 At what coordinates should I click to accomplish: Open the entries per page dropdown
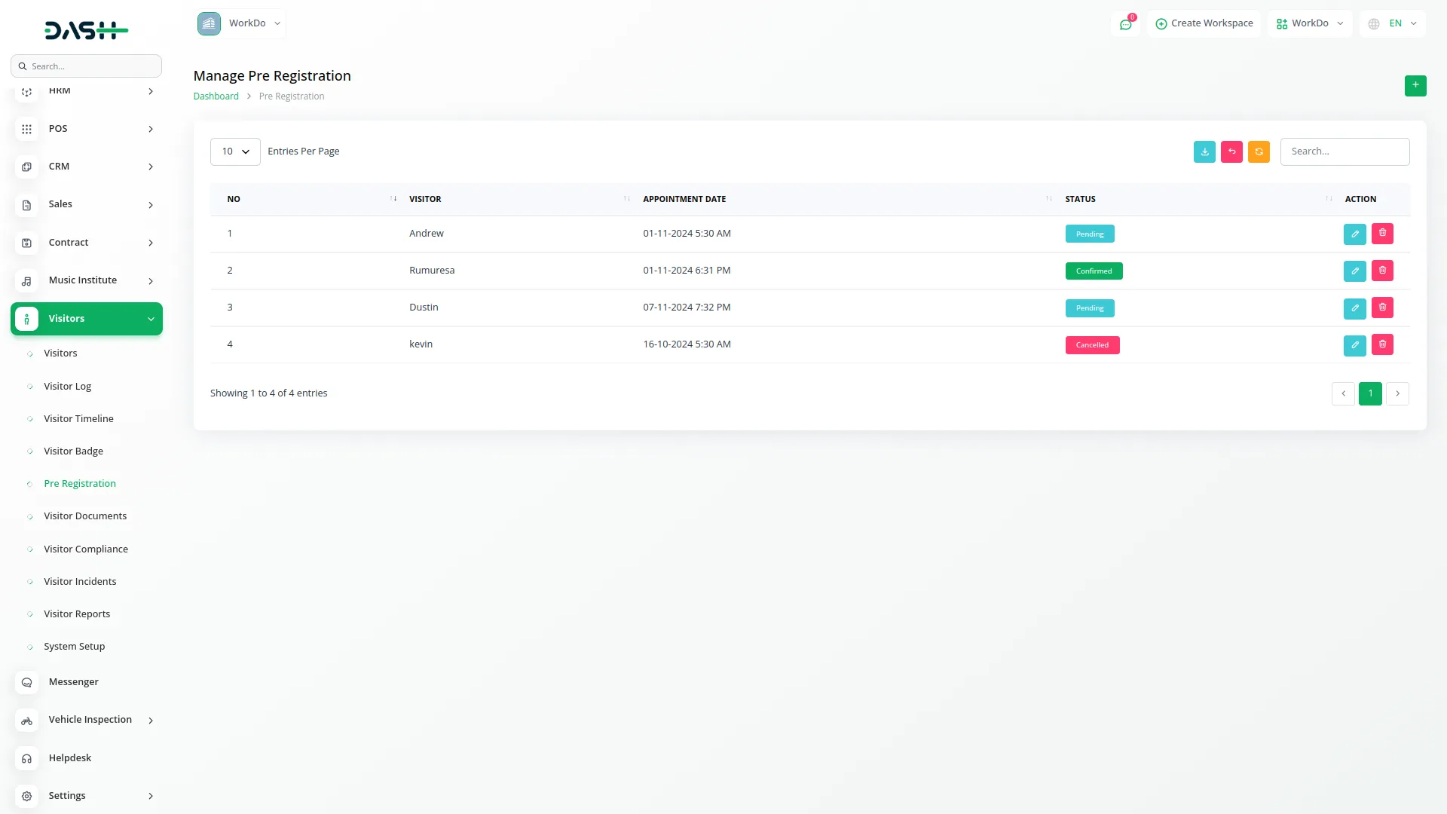tap(235, 151)
